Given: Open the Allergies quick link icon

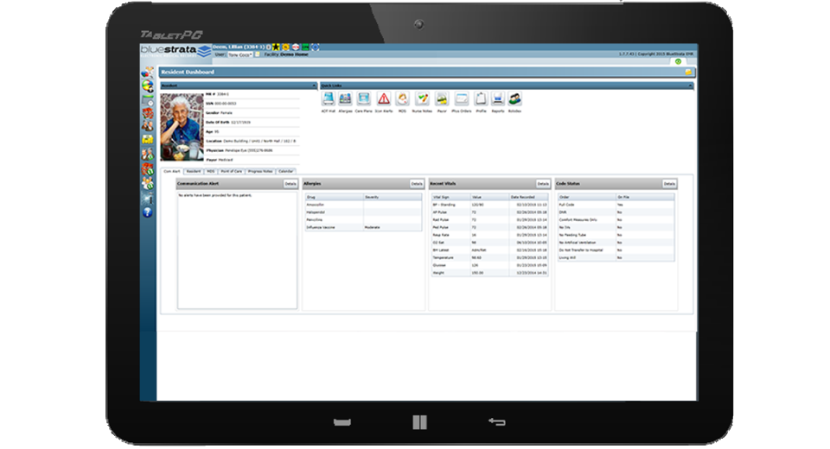Looking at the screenshot, I should click(x=345, y=98).
